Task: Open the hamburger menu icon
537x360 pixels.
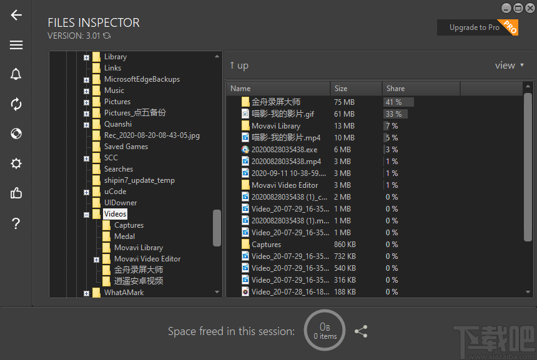Action: coord(16,45)
